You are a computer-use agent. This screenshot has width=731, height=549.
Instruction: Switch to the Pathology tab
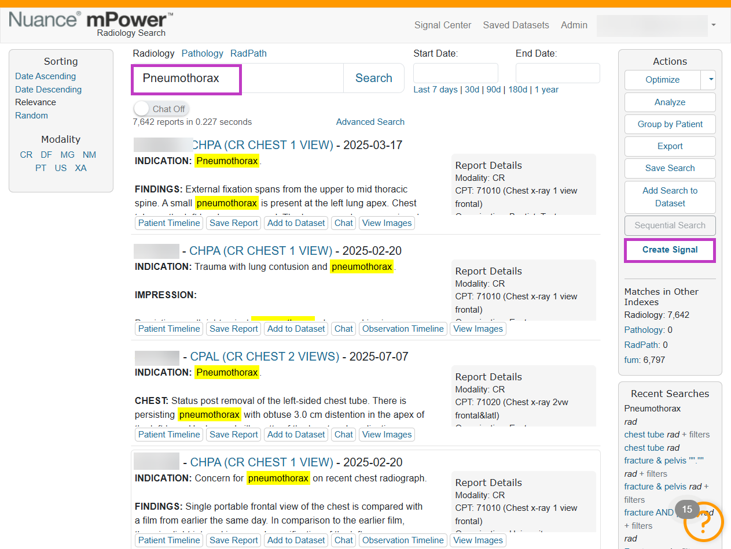click(202, 53)
